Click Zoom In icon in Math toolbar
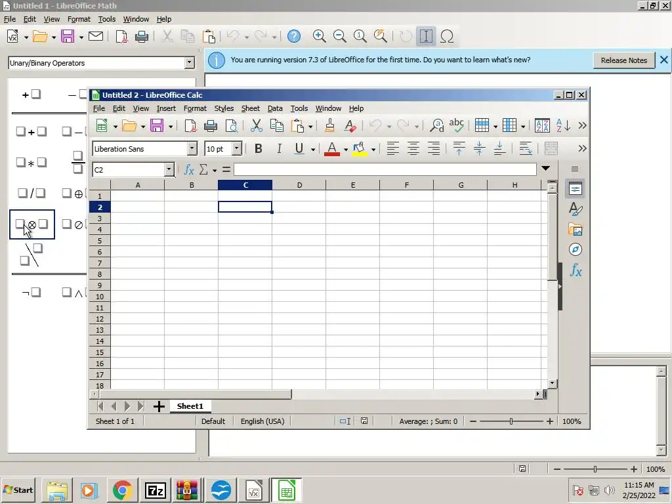The height and width of the screenshot is (504, 672). [x=319, y=37]
